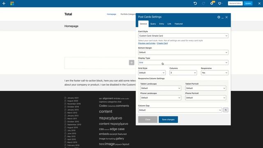Click the excerpt tag
263x148 pixels.
point(113,134)
